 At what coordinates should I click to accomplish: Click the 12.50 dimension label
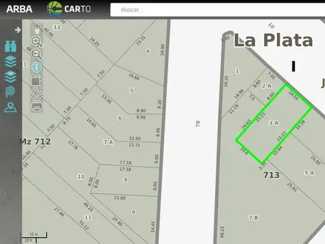click(x=135, y=138)
